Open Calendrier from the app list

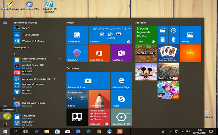point(37,123)
